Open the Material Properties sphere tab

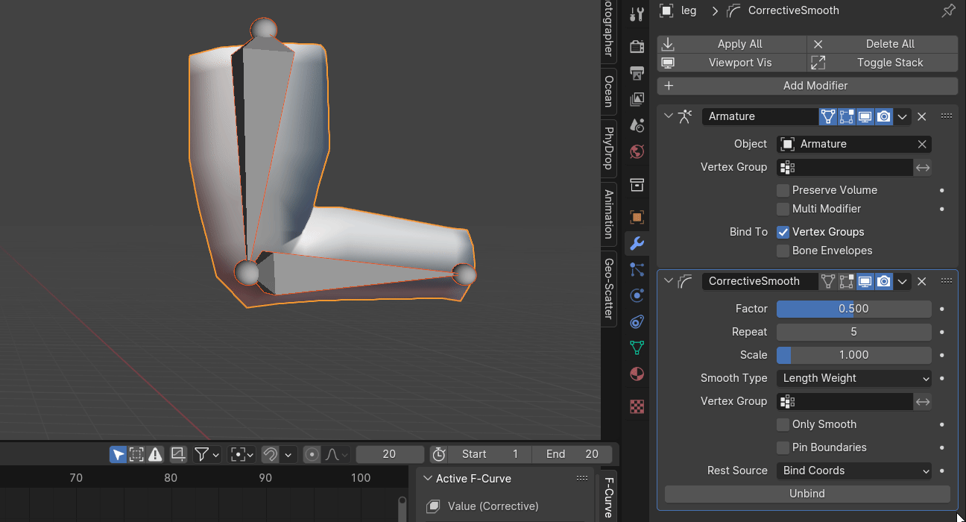(x=637, y=374)
